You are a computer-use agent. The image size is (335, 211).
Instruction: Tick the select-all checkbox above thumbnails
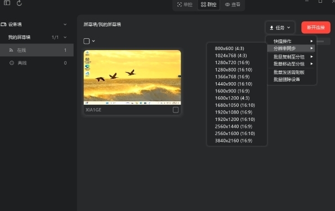pos(87,41)
